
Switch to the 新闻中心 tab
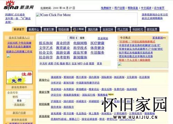click(34, 29)
